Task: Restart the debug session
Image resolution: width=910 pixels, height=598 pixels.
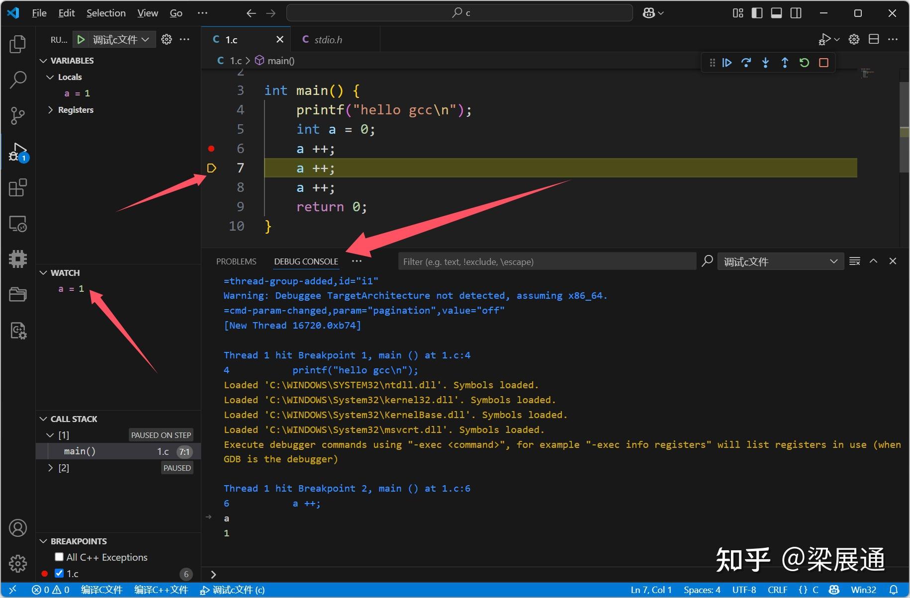Action: [x=804, y=62]
